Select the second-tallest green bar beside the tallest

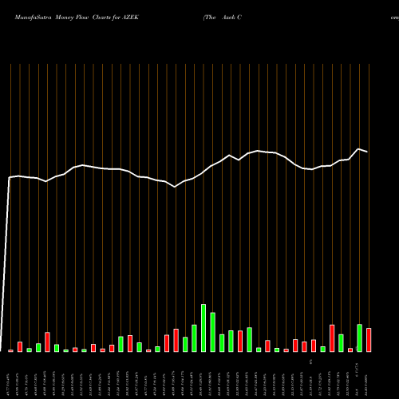point(213,332)
